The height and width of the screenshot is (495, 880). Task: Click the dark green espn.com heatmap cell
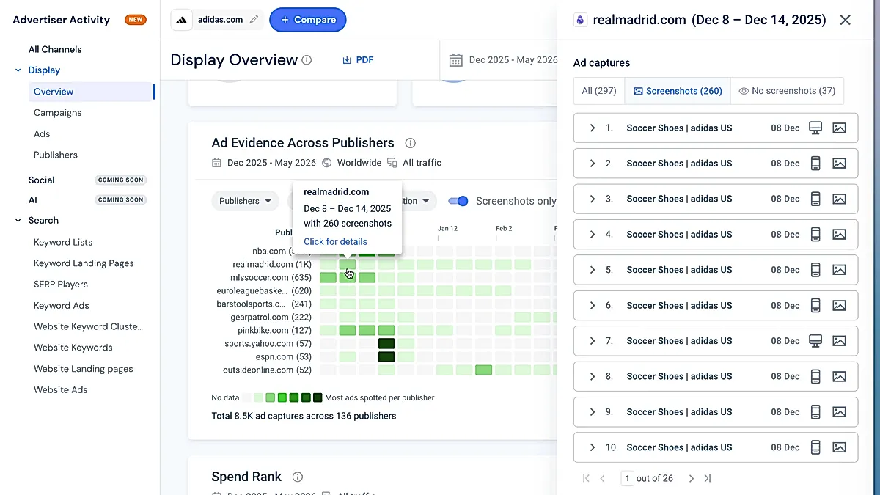coord(386,357)
